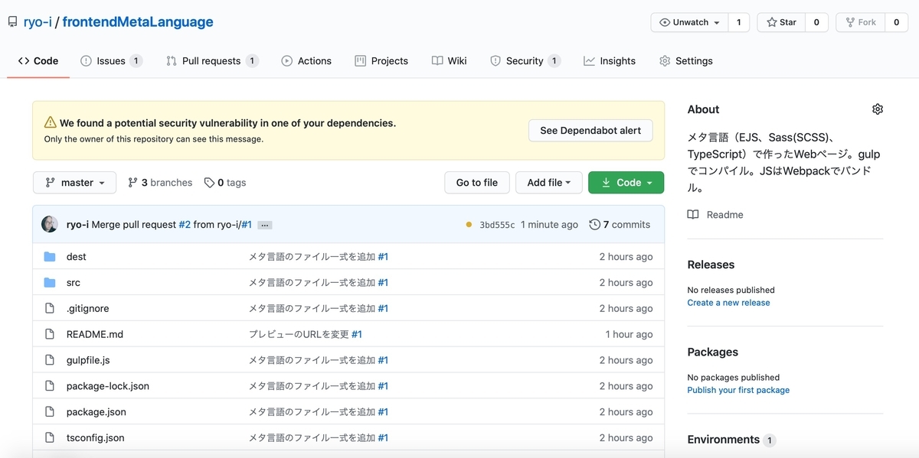View the 0 tags link
The image size is (919, 458).
pos(225,182)
